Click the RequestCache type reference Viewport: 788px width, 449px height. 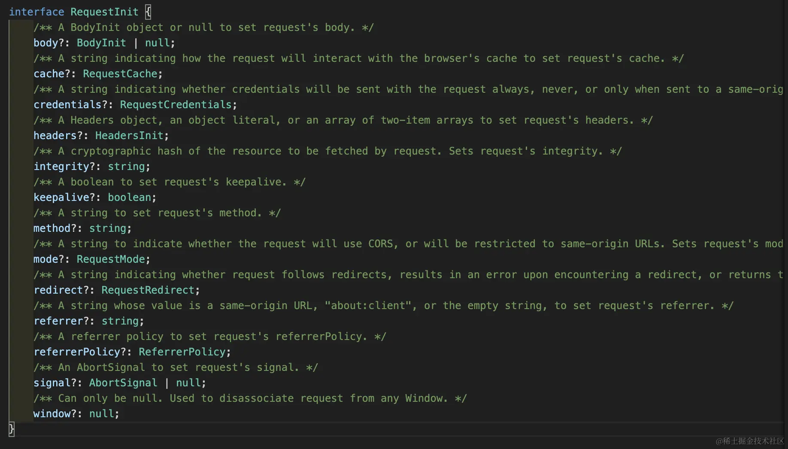[120, 74]
